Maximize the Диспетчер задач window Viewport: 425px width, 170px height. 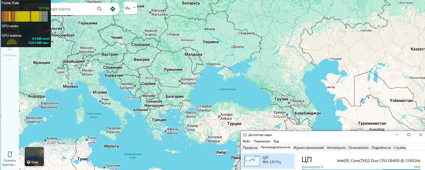click(409, 135)
